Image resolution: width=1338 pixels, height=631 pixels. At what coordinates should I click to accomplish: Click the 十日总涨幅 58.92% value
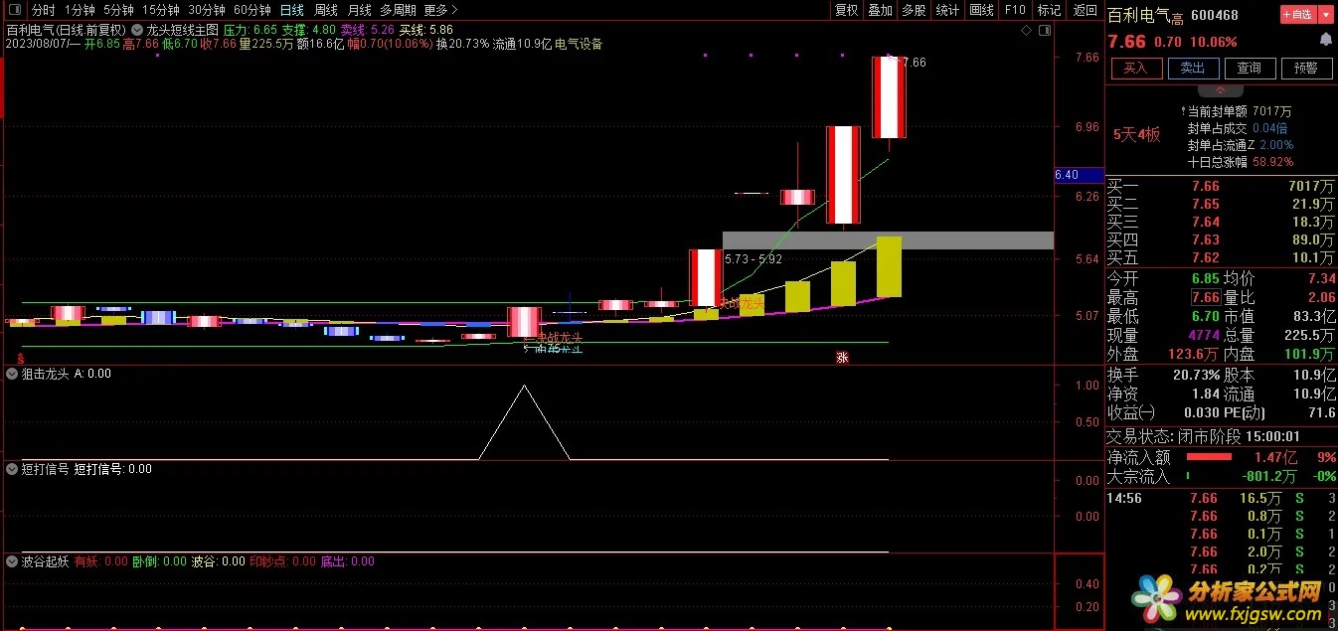point(1272,161)
